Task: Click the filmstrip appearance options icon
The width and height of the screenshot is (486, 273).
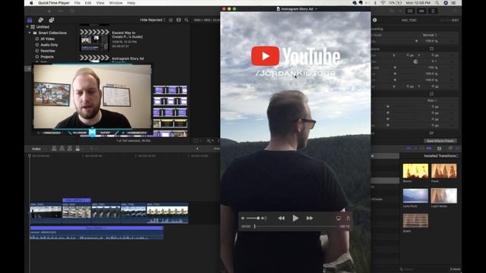Action: click(178, 20)
